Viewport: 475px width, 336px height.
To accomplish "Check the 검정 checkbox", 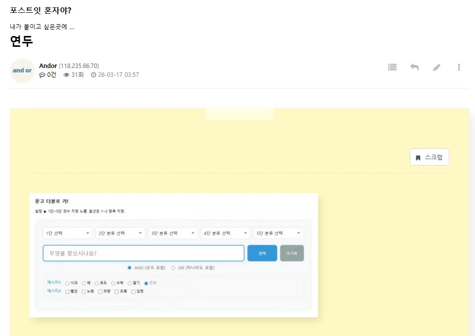I will click(133, 292).
